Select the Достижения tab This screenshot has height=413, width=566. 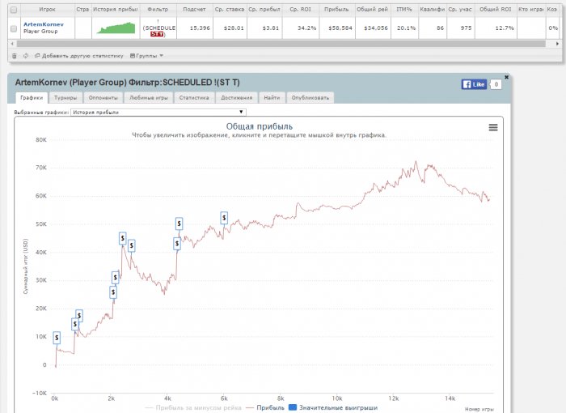click(x=236, y=98)
